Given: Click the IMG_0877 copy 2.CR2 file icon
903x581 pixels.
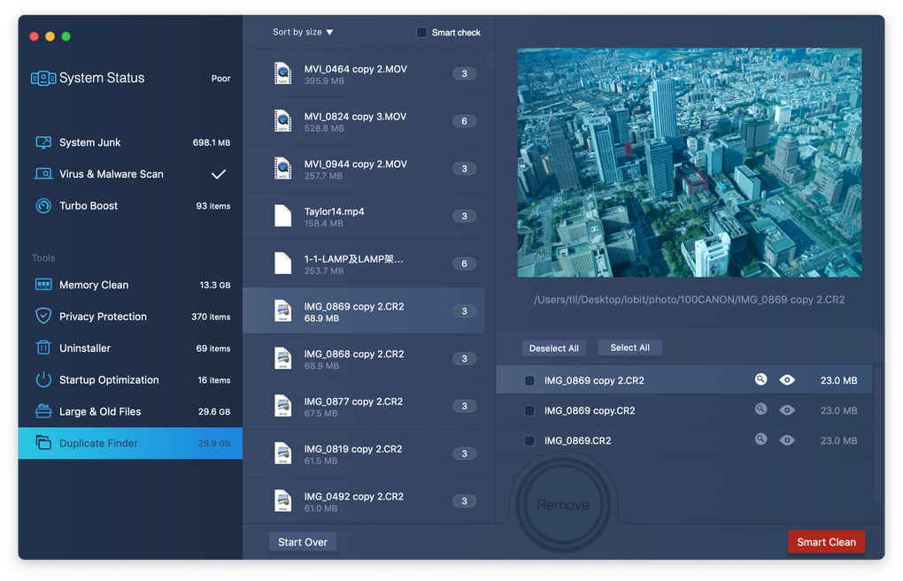Looking at the screenshot, I should click(x=282, y=406).
